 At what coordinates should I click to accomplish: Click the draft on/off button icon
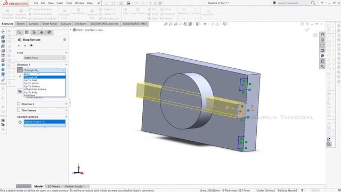[20, 91]
